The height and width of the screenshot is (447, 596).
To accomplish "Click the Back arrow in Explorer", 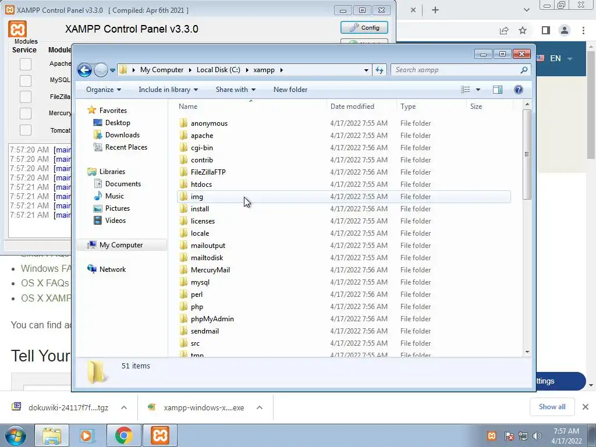I will 84,70.
